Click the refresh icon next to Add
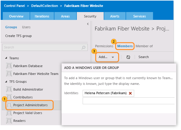 pyautogui.click(x=128, y=57)
